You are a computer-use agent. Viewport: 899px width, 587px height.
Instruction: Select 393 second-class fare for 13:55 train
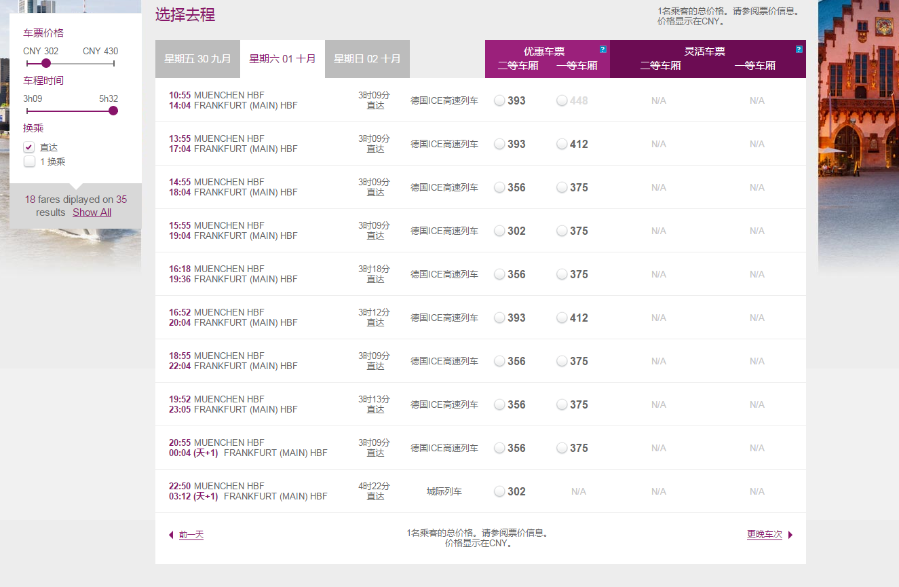click(500, 144)
